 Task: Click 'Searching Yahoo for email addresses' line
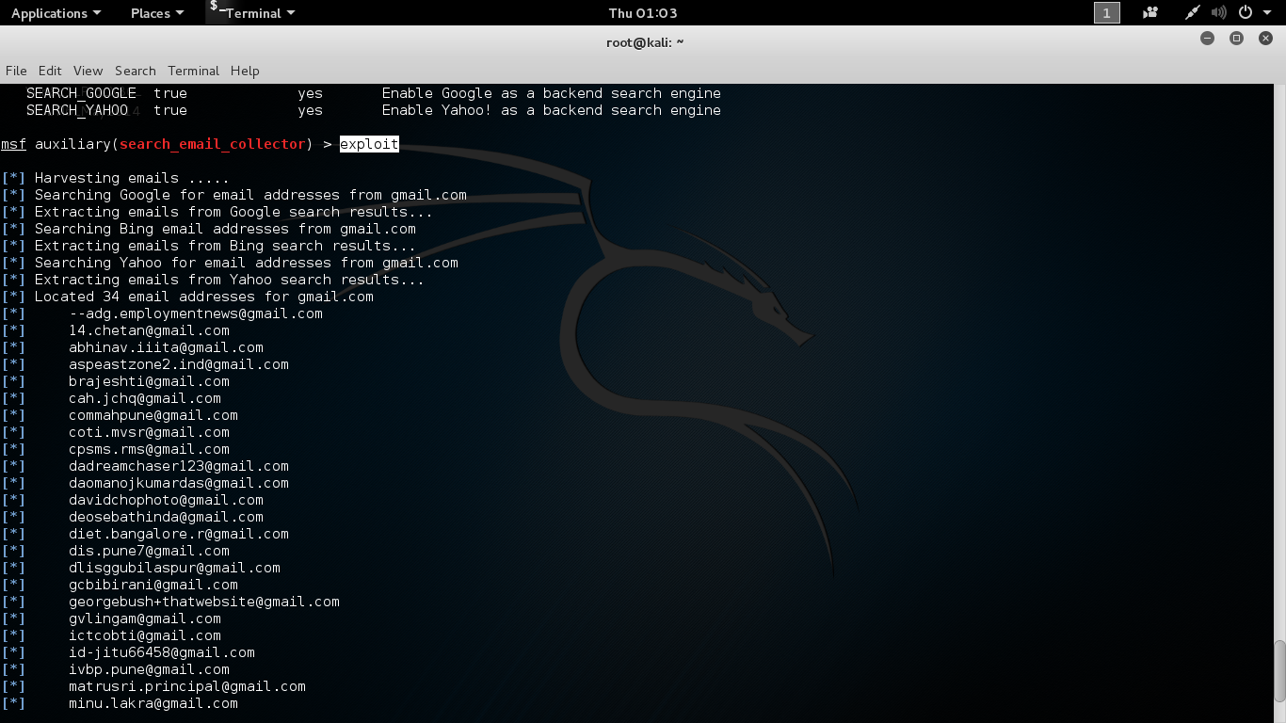(247, 263)
